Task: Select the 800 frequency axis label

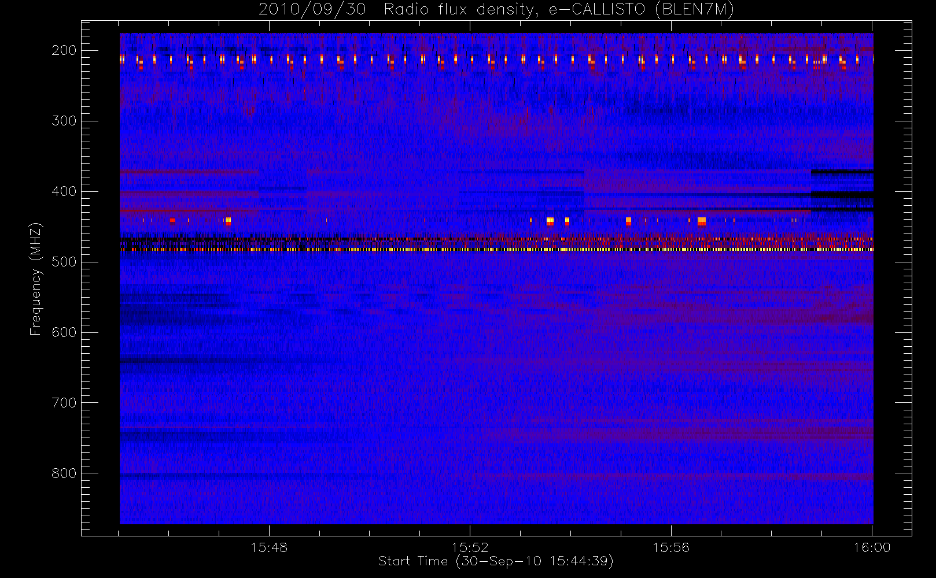Action: click(x=64, y=473)
